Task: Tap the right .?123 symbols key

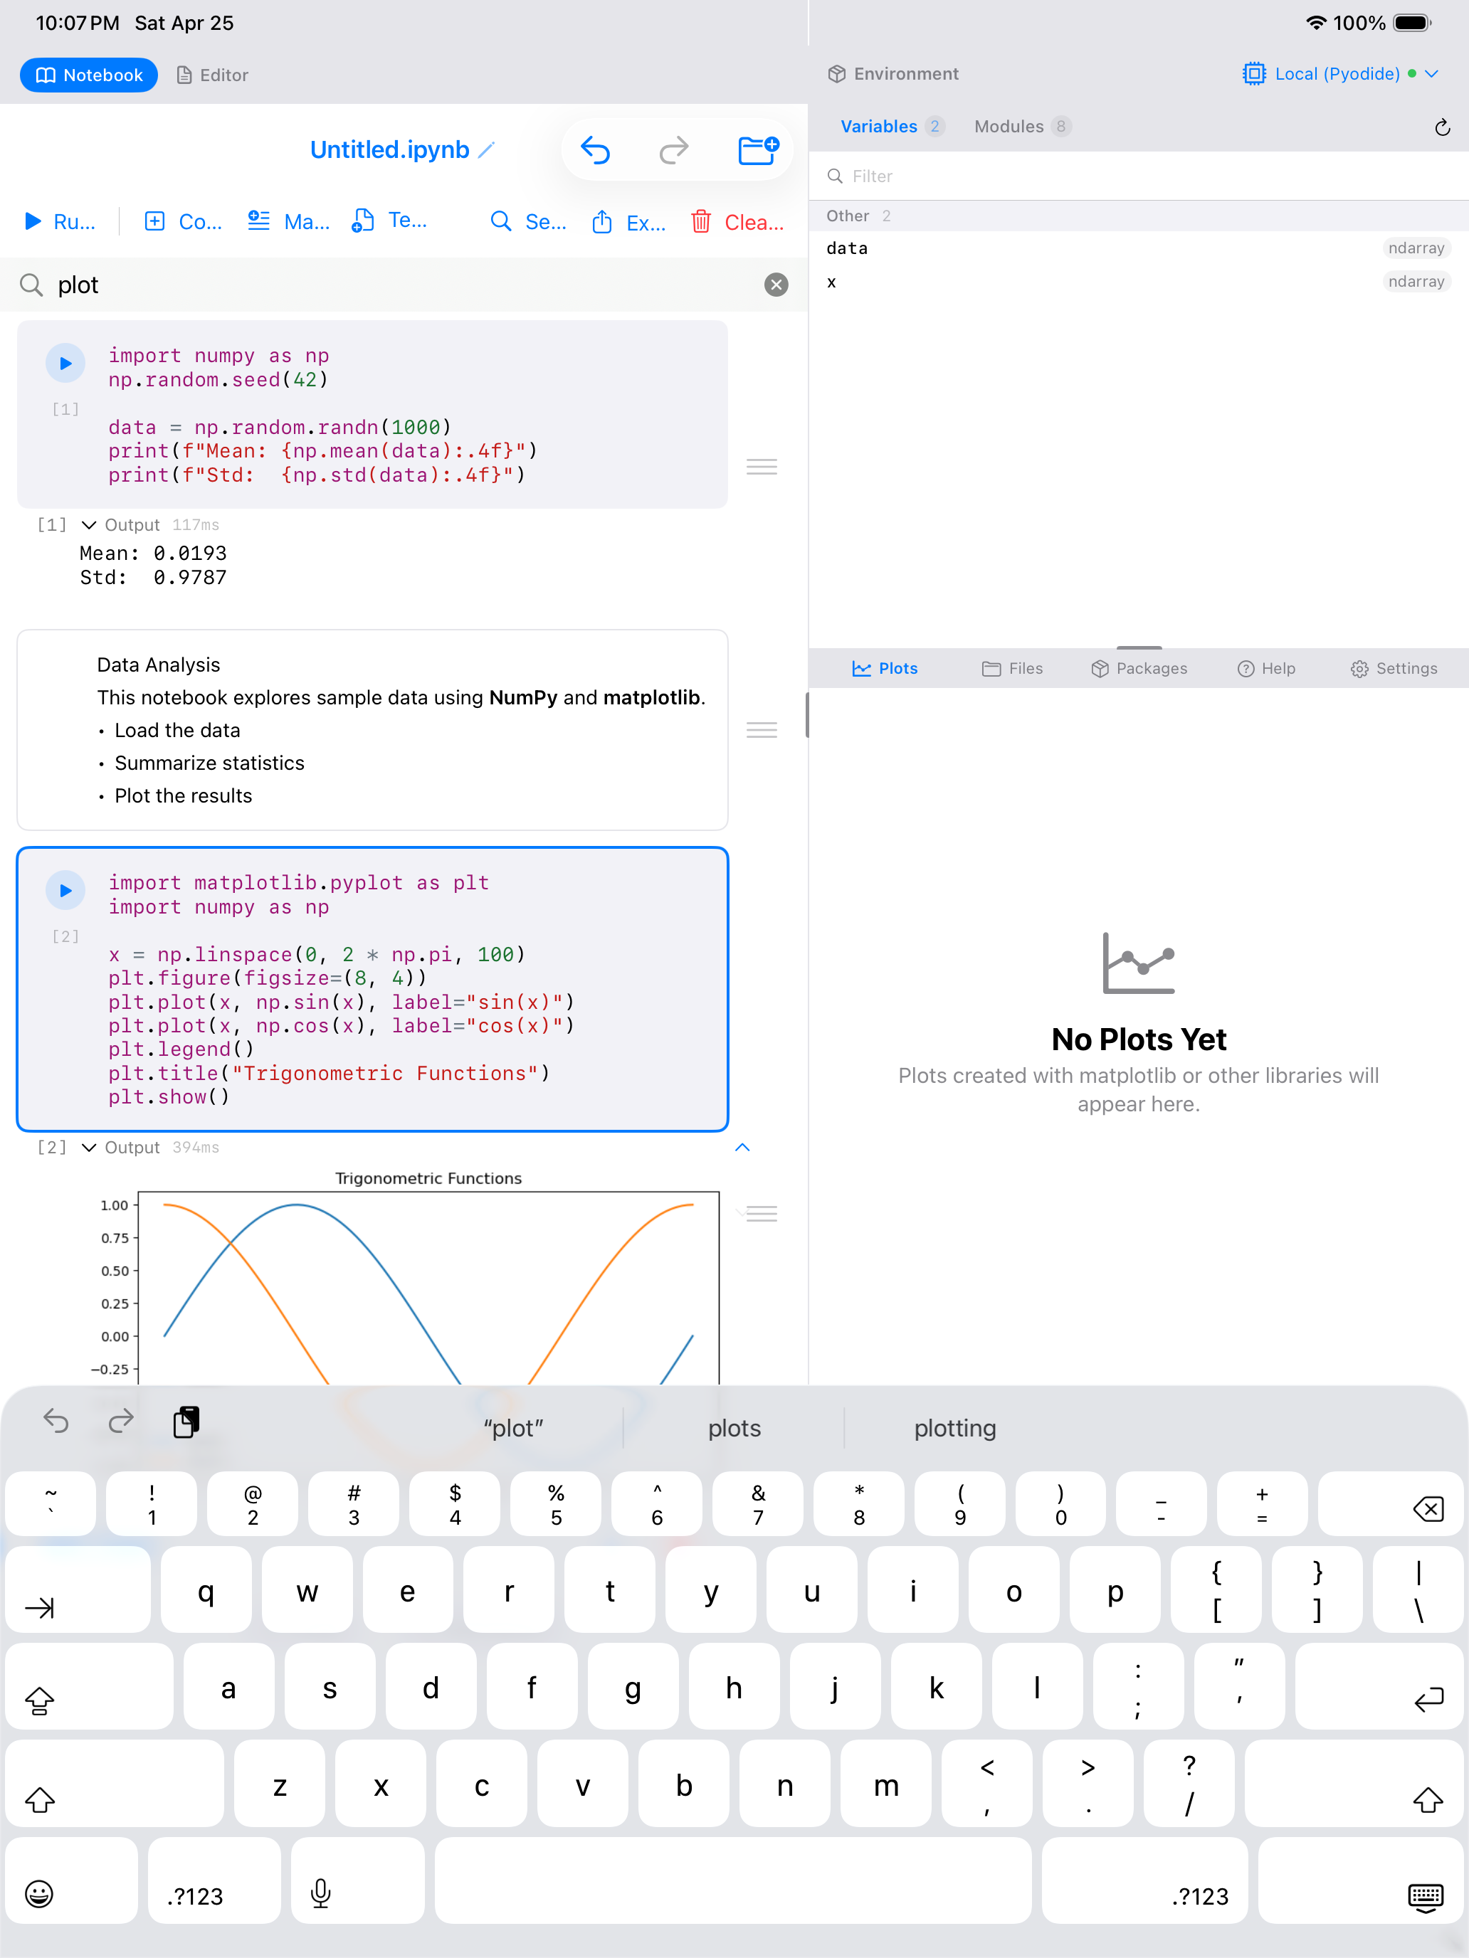Action: click(1145, 1881)
